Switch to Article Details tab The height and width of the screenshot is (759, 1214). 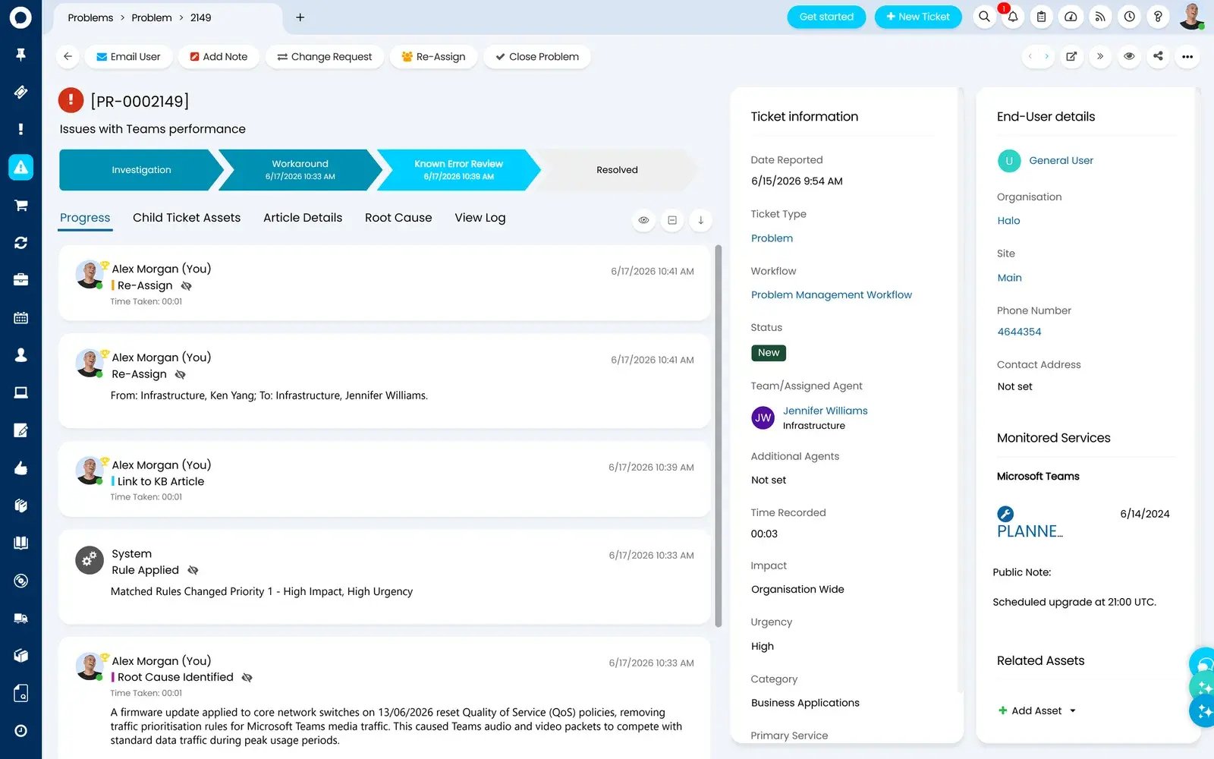(x=303, y=218)
